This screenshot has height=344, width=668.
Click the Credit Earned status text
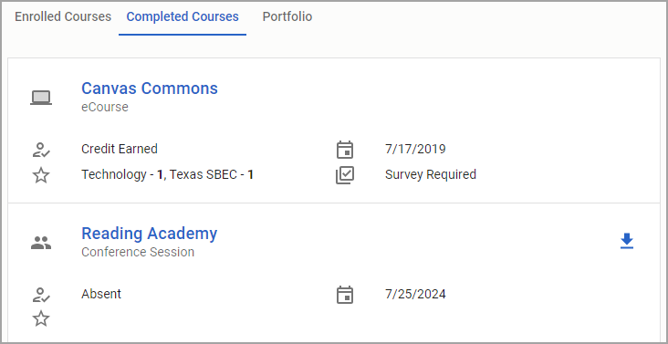(x=120, y=149)
